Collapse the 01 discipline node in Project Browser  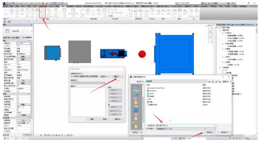coord(223,33)
